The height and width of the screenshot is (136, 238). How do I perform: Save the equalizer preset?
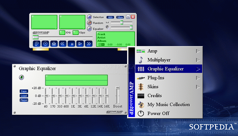pos(24,91)
